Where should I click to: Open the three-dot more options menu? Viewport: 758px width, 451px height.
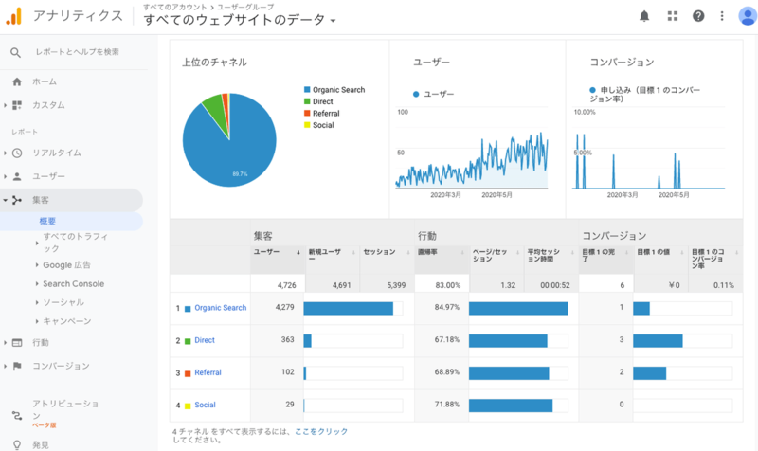[722, 16]
